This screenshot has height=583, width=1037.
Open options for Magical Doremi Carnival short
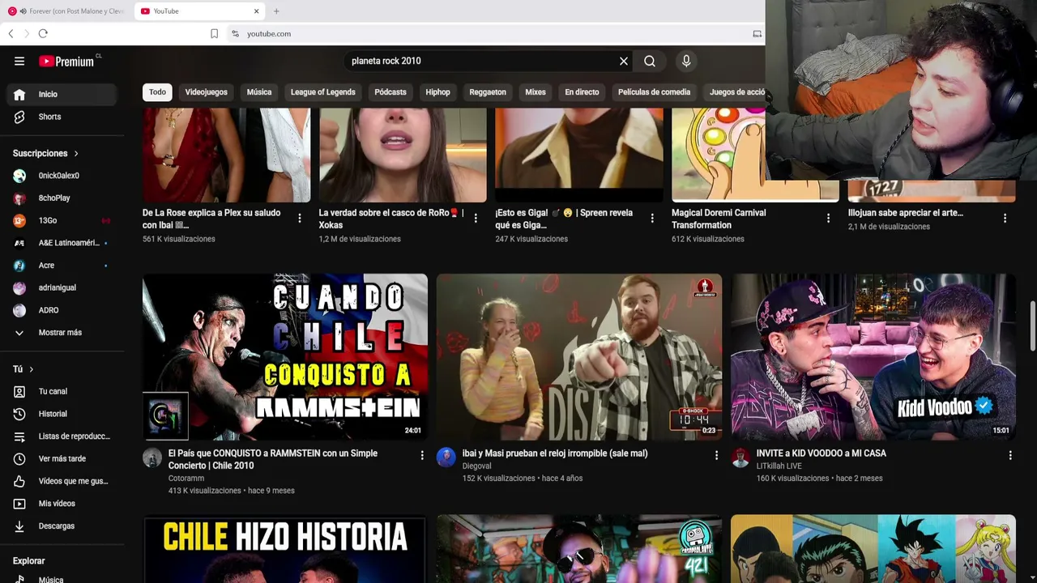pyautogui.click(x=828, y=218)
